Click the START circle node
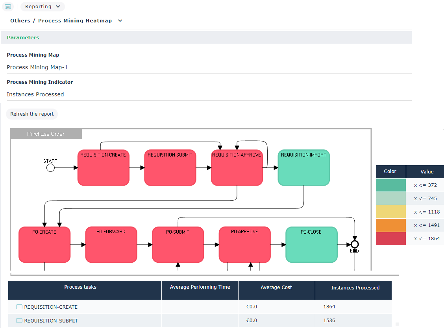 (50, 168)
